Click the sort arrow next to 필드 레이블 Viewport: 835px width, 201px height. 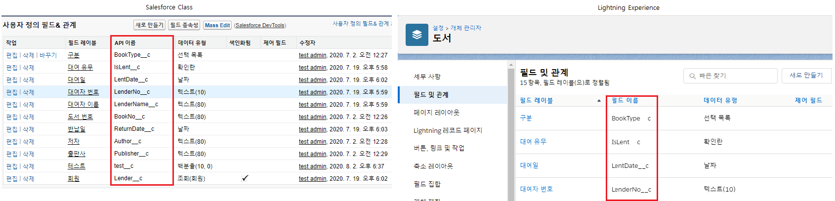[x=599, y=101]
